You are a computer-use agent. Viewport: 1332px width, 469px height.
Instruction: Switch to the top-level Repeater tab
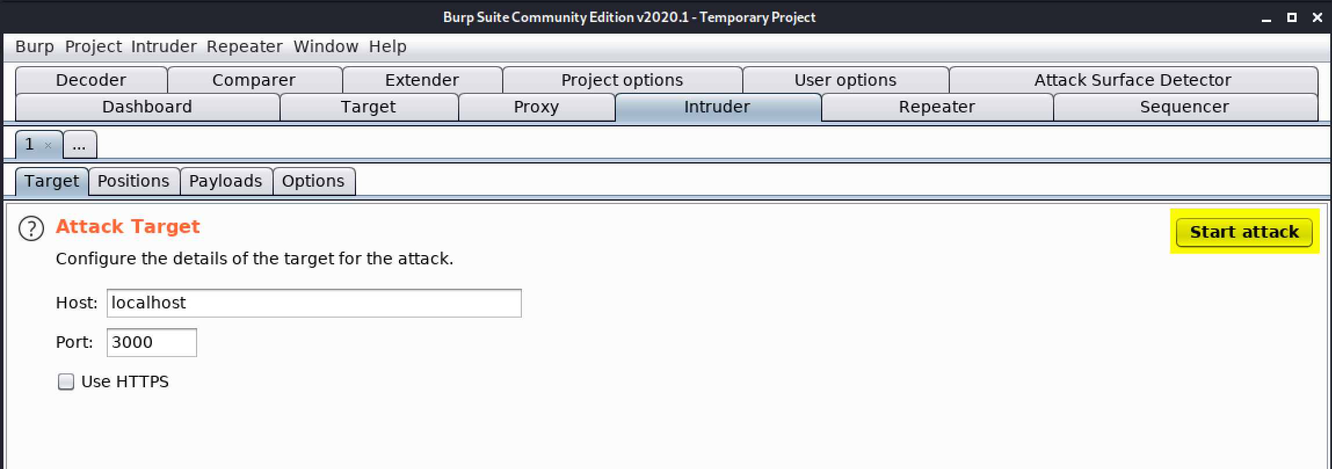click(x=937, y=107)
